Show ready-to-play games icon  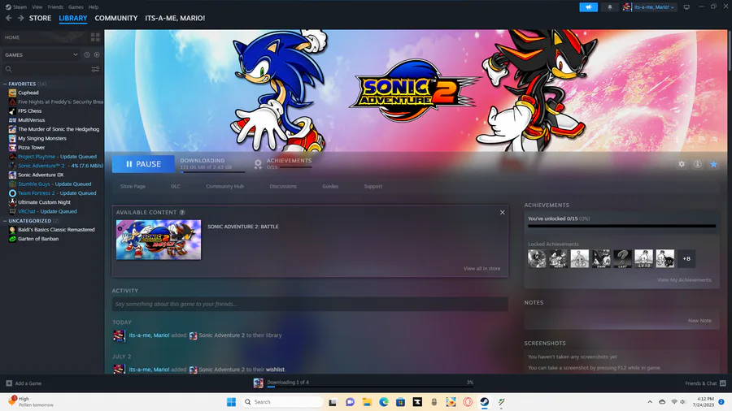[97, 54]
